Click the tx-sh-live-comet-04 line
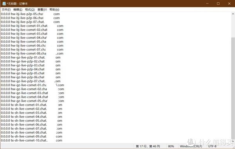This screenshot has width=235, height=149. [31, 117]
